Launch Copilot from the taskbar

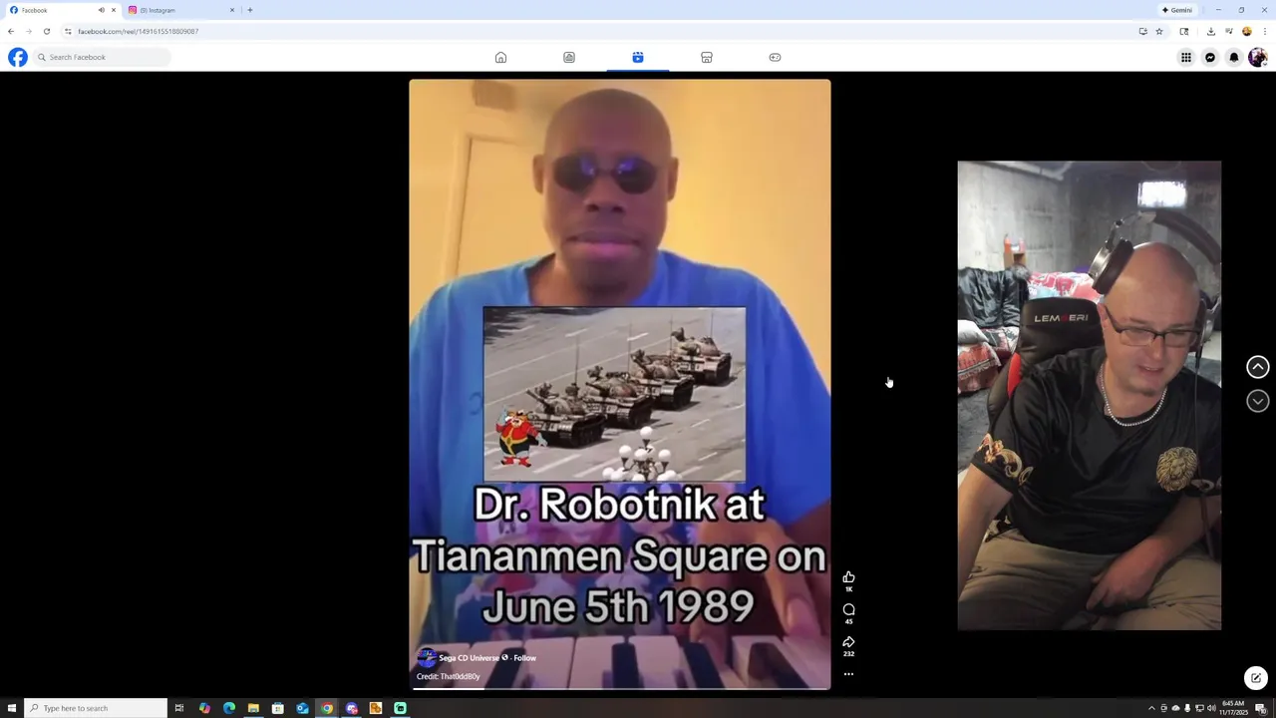tap(204, 708)
